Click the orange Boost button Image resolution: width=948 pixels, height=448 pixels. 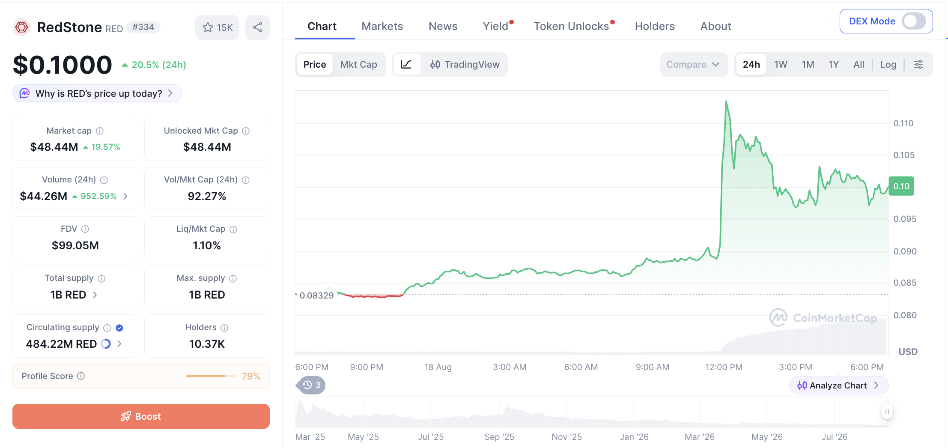click(141, 416)
